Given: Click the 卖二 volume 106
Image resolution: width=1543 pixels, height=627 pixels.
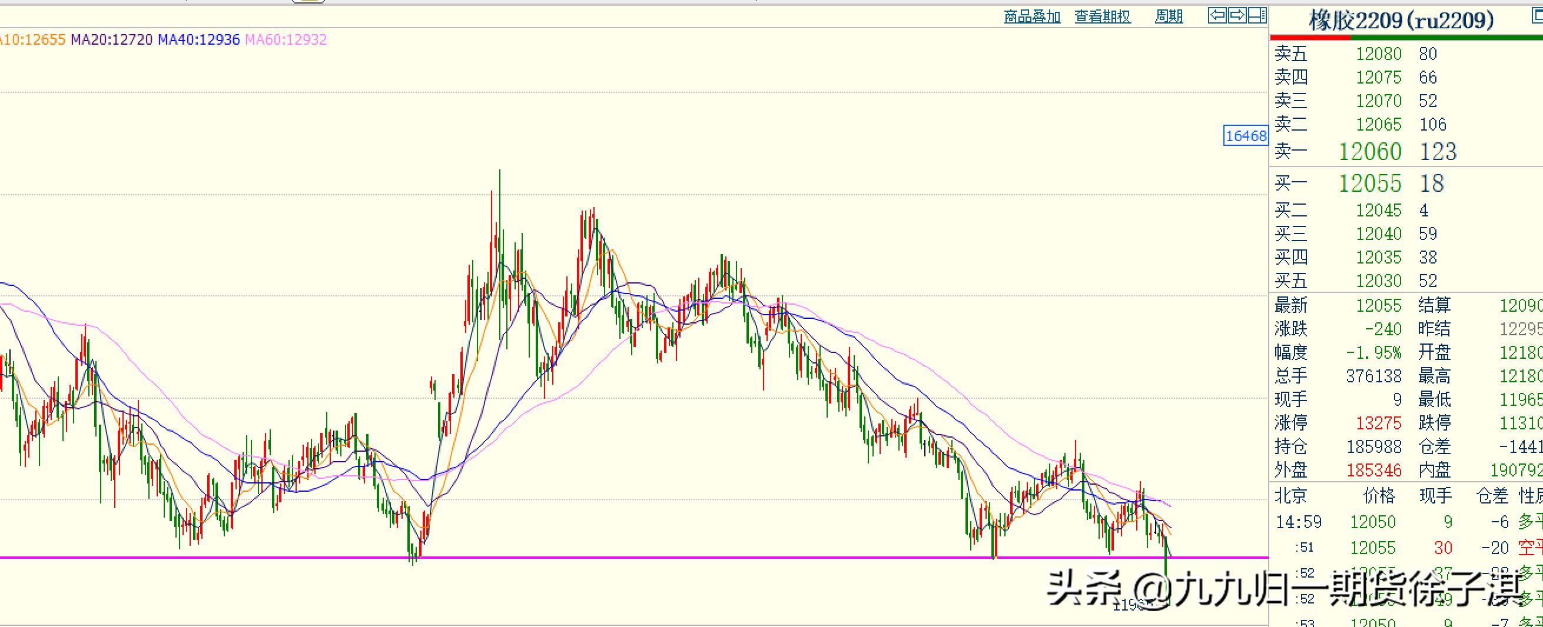Looking at the screenshot, I should 1433,125.
